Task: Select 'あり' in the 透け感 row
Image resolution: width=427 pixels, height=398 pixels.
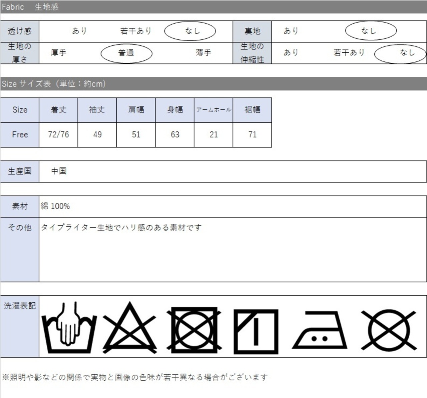Action: tap(79, 31)
